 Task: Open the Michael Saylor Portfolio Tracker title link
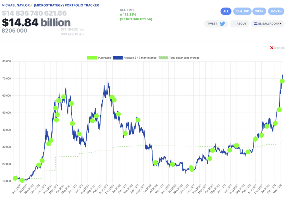coord(50,5)
